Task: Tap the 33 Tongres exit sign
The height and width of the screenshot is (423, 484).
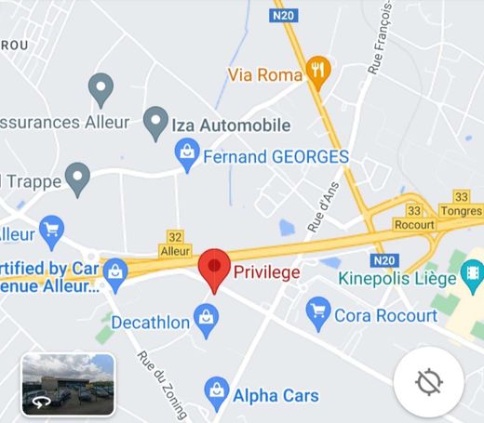Action: (x=462, y=204)
